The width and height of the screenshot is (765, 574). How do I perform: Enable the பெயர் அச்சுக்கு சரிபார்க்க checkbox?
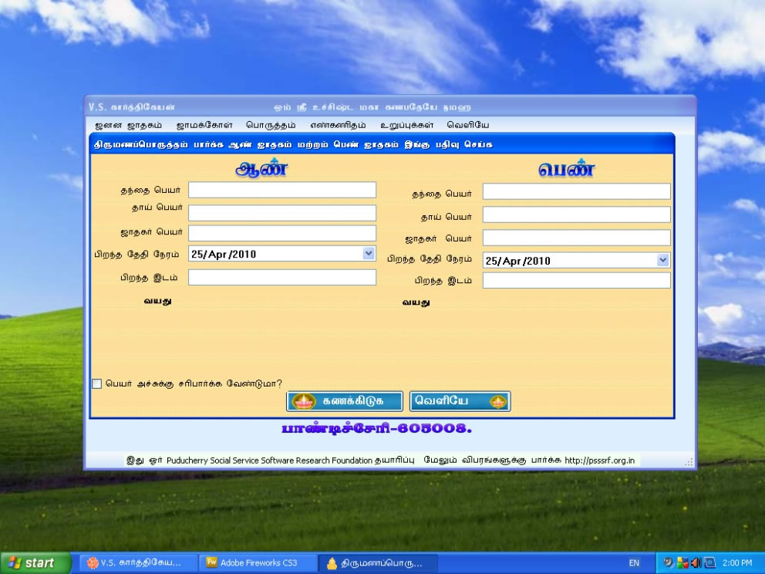(x=97, y=383)
